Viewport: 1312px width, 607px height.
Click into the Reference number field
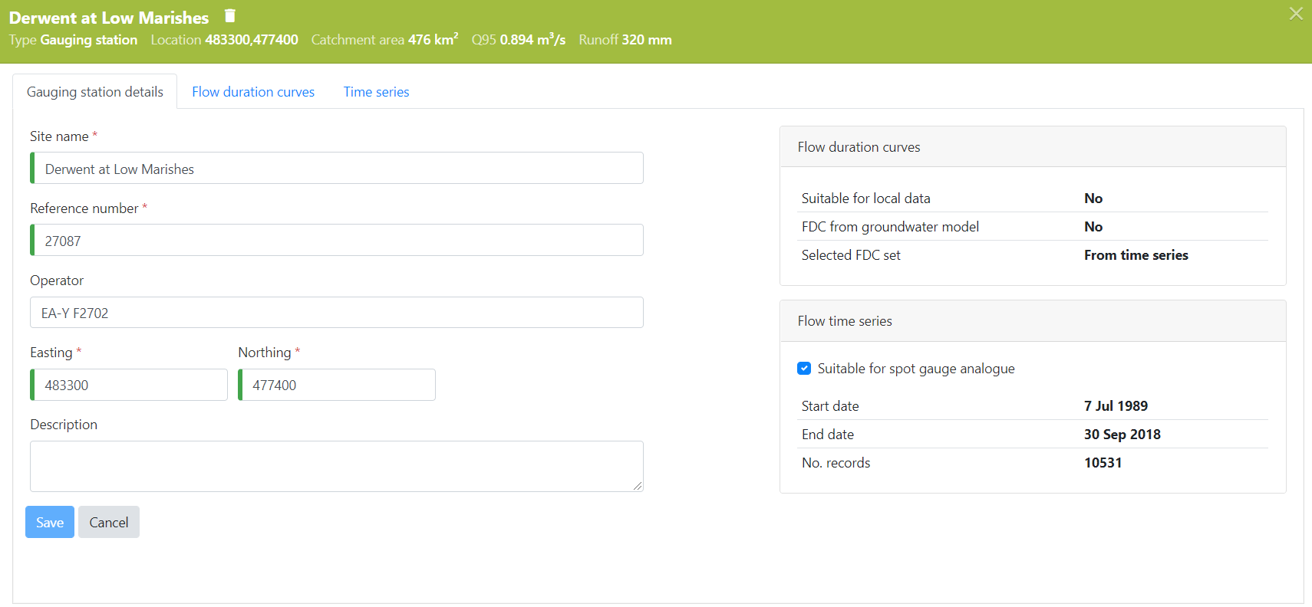pos(338,241)
